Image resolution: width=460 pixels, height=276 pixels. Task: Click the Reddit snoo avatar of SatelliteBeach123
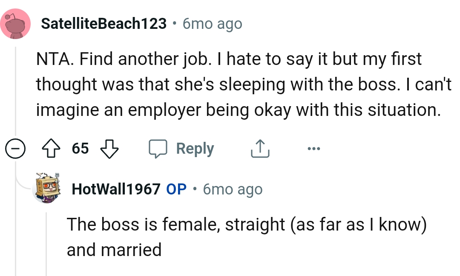pos(14,23)
